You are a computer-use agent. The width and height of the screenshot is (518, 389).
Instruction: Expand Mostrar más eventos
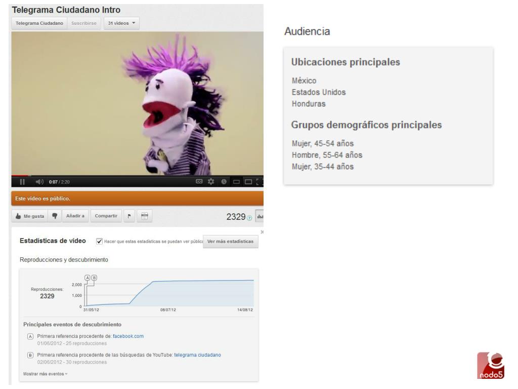click(45, 374)
